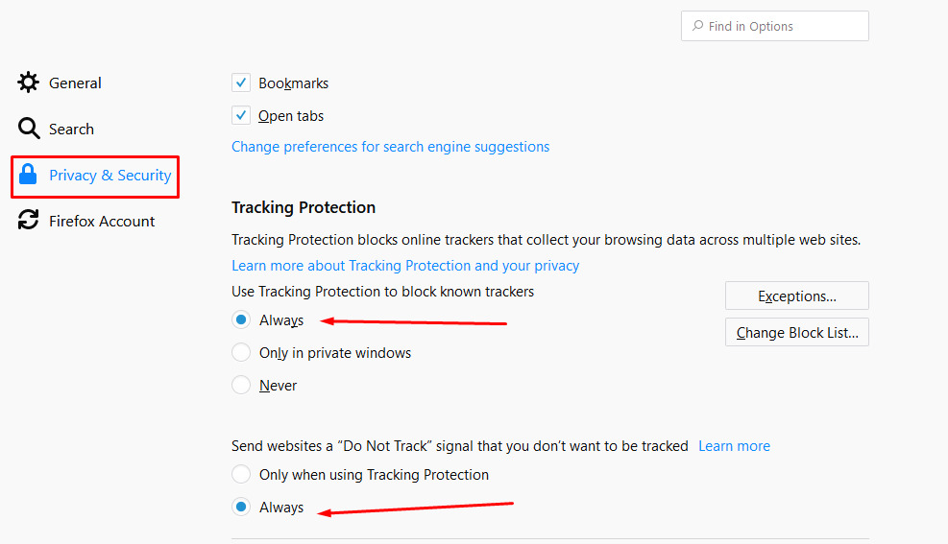Click the magnifier icon in Find in Options
The image size is (948, 544).
coord(697,25)
